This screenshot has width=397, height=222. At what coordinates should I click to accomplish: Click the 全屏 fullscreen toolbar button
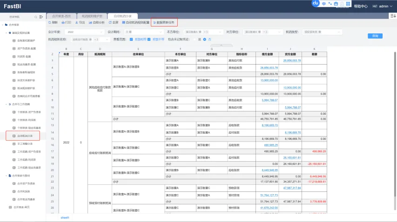(114, 22)
